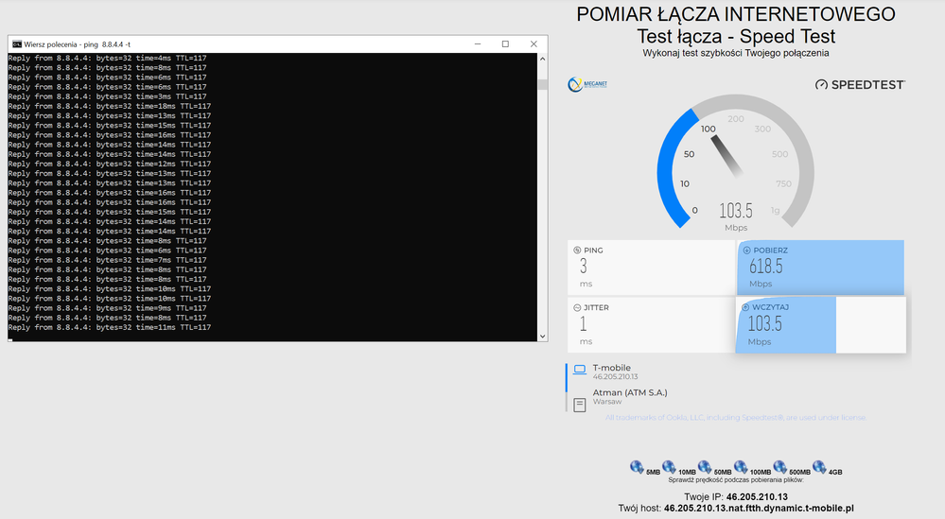Click the ping reply line with time=7ms

point(107,260)
